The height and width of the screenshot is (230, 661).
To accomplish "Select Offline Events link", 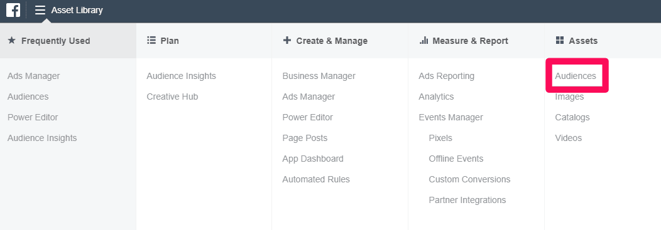I will (x=456, y=159).
